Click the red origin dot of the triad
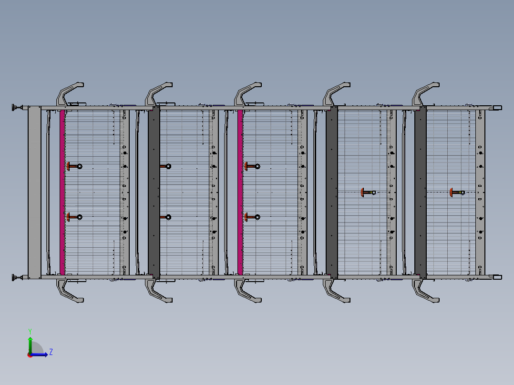Viewport: 514px width, 385px height. [30, 355]
